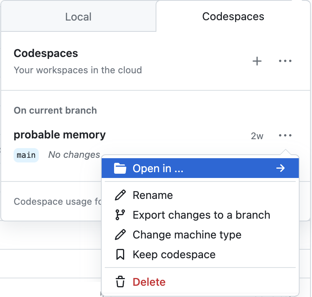Click the plus icon to create a codespace
The width and height of the screenshot is (312, 297).
[257, 61]
